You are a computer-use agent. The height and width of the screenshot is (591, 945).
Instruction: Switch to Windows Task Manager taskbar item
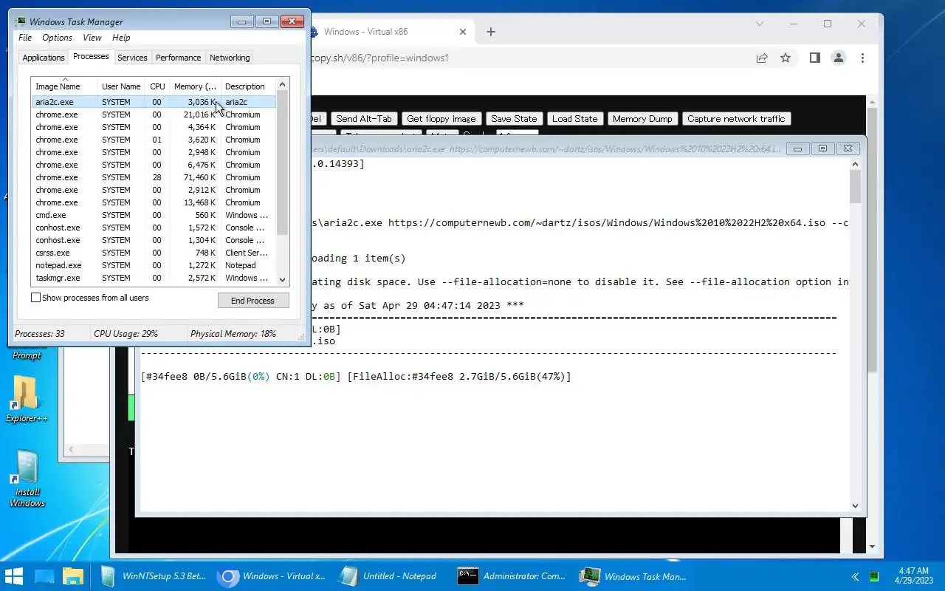coord(633,575)
